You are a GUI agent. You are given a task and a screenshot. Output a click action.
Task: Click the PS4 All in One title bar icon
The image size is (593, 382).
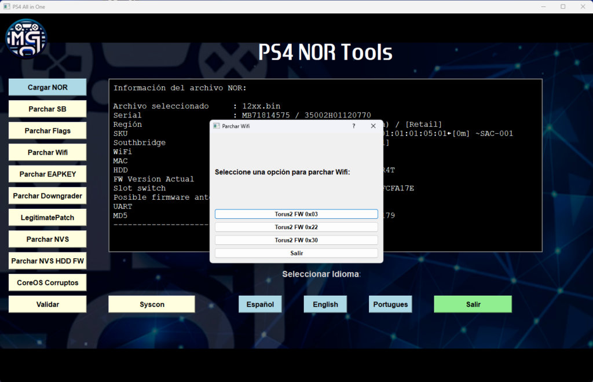(6, 6)
